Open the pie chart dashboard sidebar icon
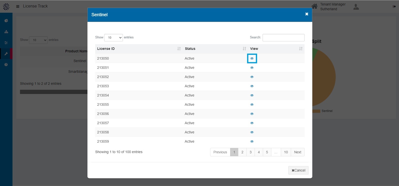This screenshot has width=399, height=186. pos(6,21)
